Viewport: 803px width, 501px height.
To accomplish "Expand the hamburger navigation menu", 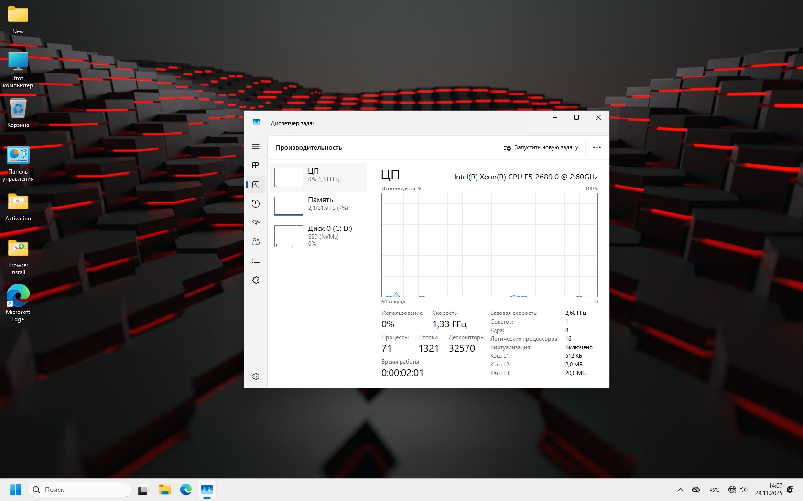I will [x=256, y=146].
